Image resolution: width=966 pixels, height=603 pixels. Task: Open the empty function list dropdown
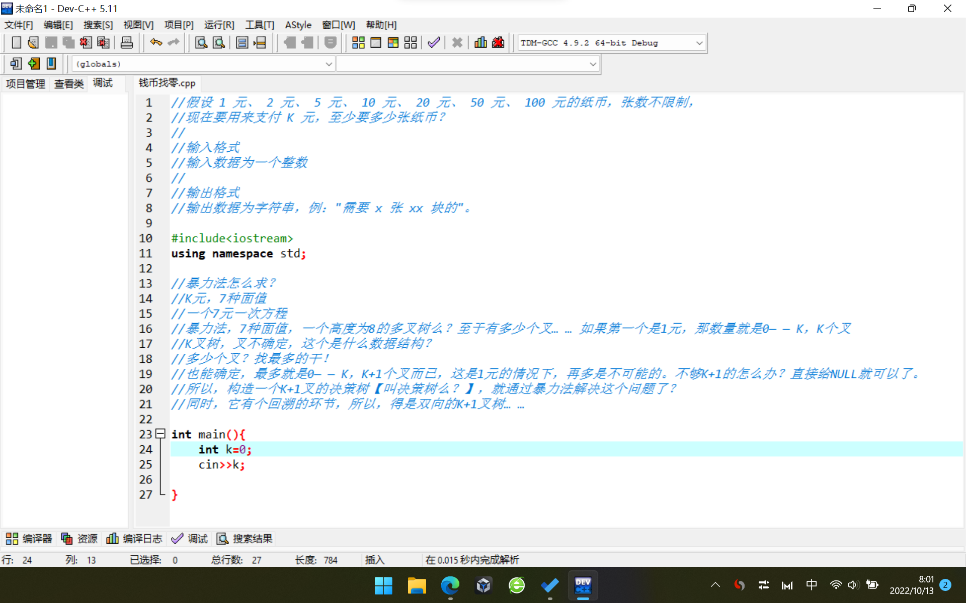coord(593,64)
